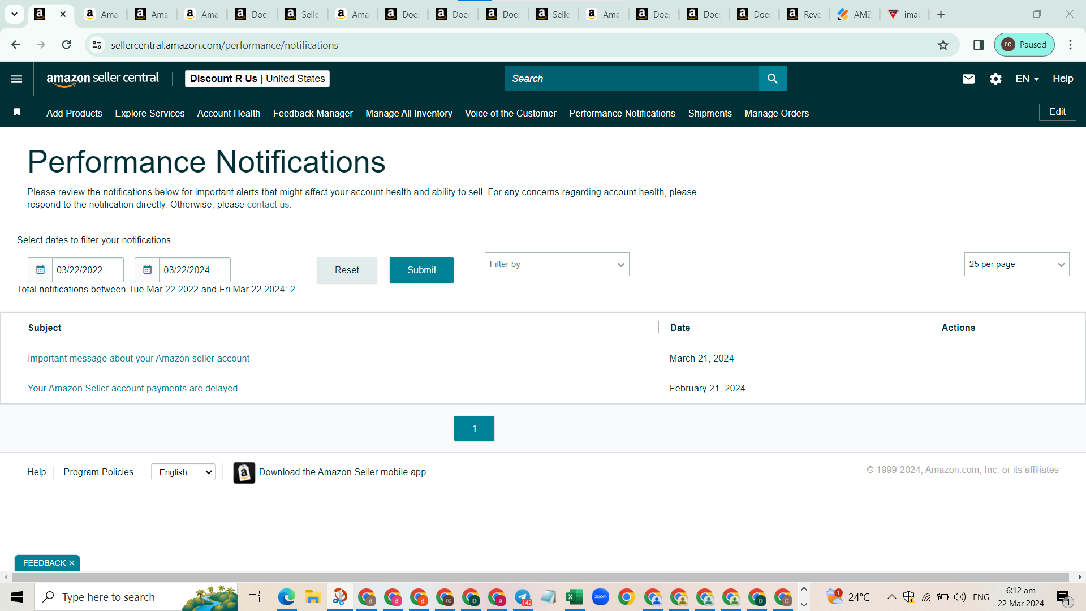This screenshot has height=611, width=1086.
Task: Go to Shipments
Action: 710,113
